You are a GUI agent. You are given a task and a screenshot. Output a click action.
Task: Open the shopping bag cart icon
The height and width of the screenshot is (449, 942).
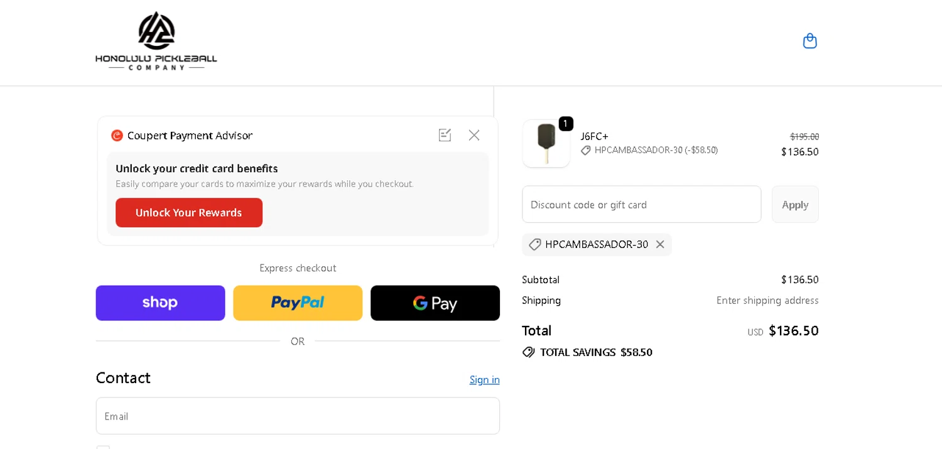809,41
